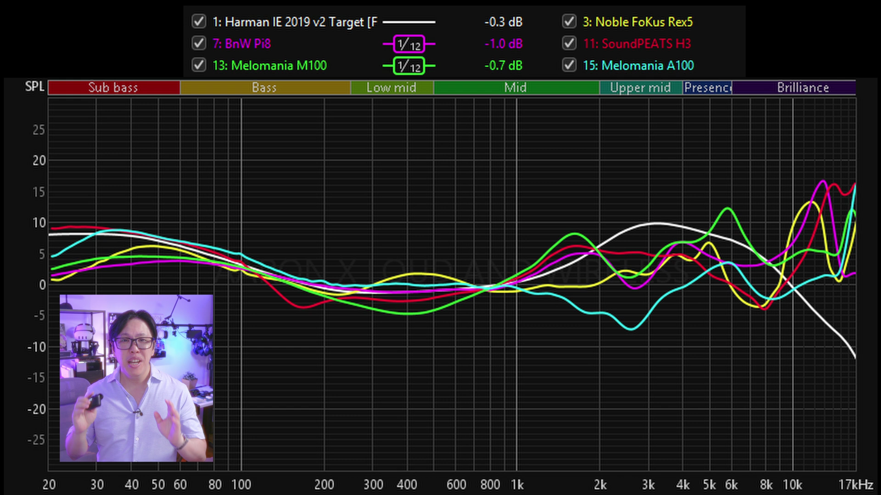Click the -0.3 dB value readout
The height and width of the screenshot is (495, 881).
[x=503, y=22]
